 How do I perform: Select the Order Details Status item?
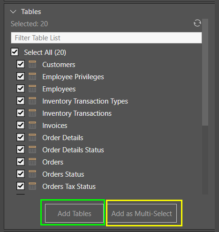73,150
